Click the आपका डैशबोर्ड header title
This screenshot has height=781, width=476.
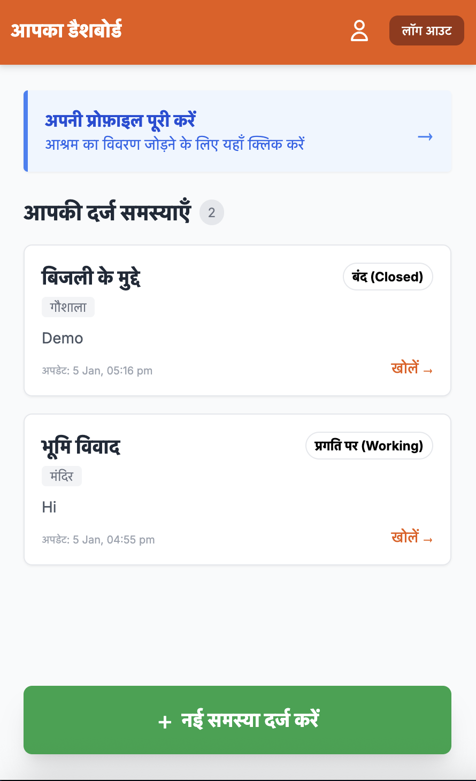66,30
